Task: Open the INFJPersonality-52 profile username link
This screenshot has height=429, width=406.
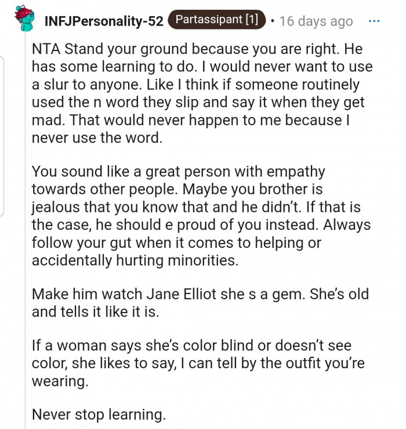Action: pyautogui.click(x=104, y=21)
